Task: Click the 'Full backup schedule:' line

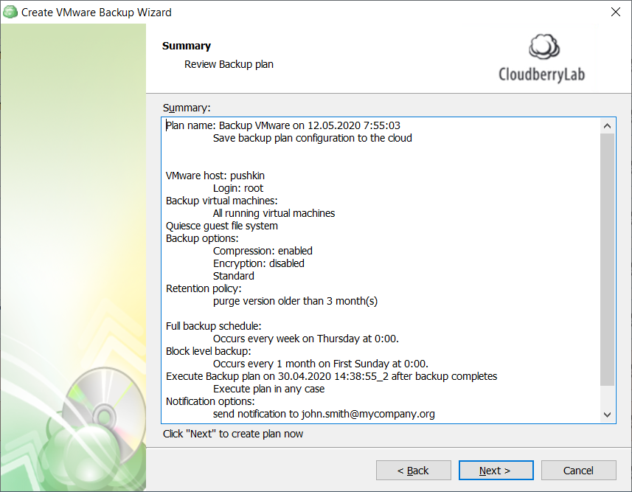Action: pyautogui.click(x=214, y=325)
